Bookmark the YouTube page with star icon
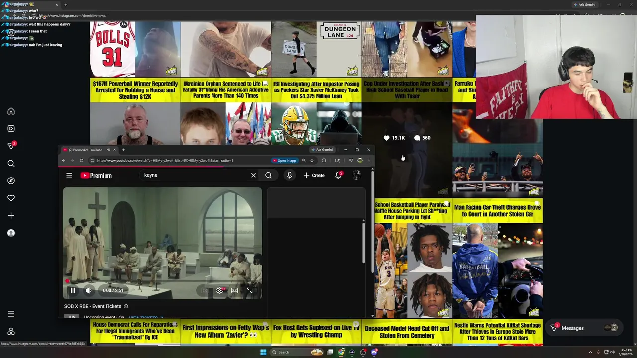 (x=312, y=160)
